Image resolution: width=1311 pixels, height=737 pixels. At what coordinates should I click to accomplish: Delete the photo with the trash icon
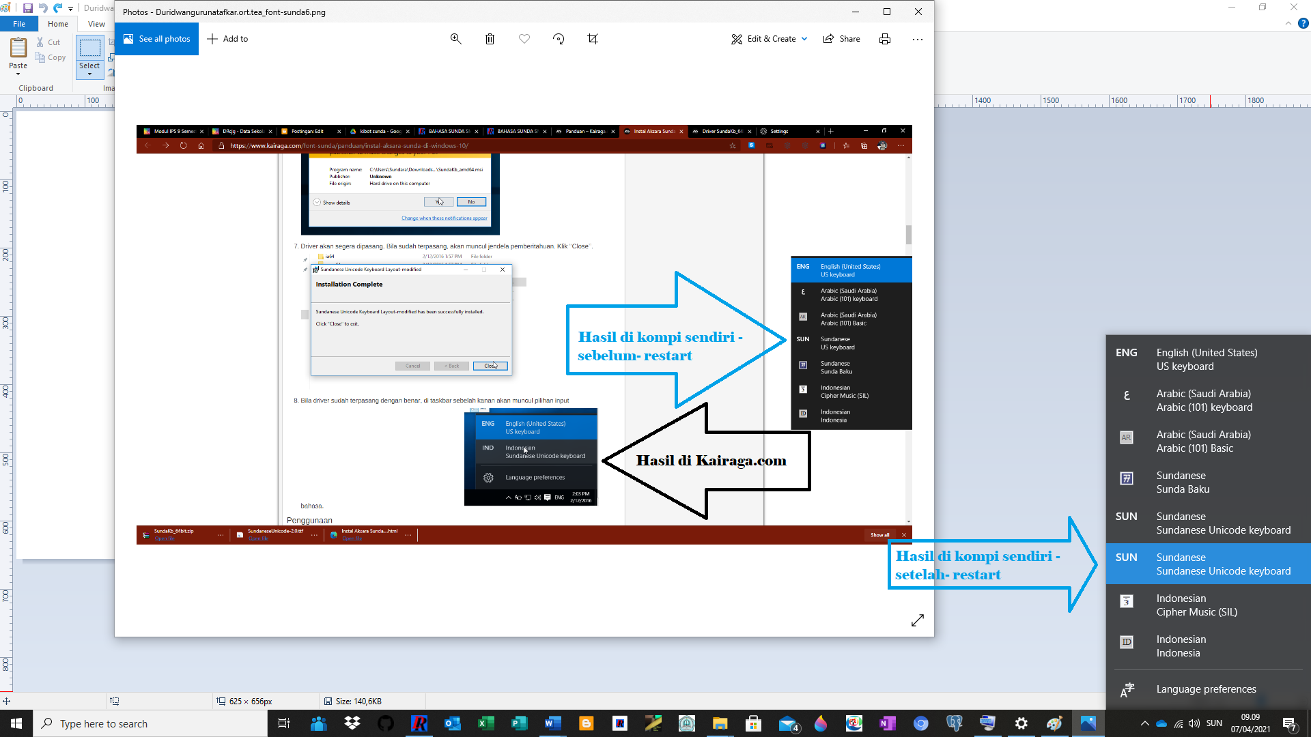click(490, 39)
